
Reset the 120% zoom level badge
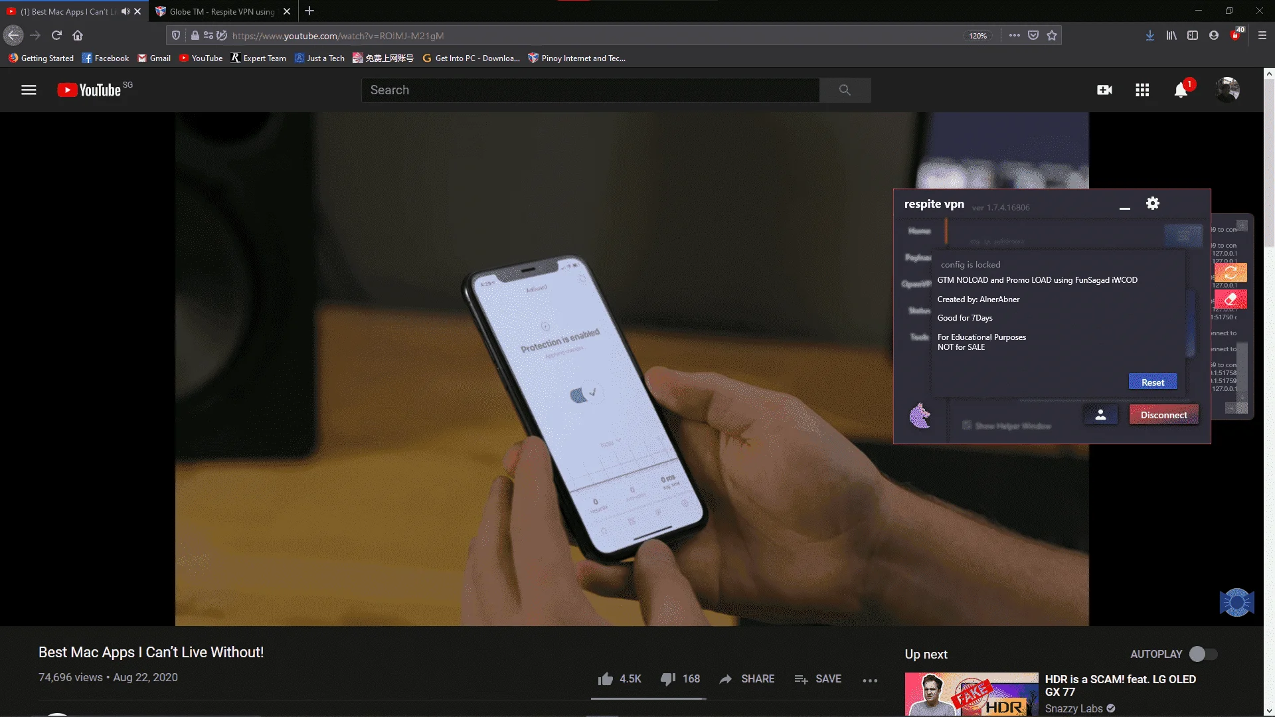(977, 36)
